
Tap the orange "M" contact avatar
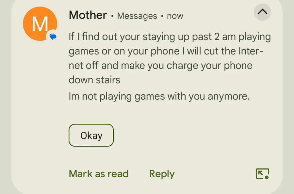(40, 24)
